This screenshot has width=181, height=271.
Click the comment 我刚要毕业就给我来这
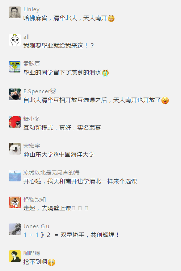[x=59, y=46]
